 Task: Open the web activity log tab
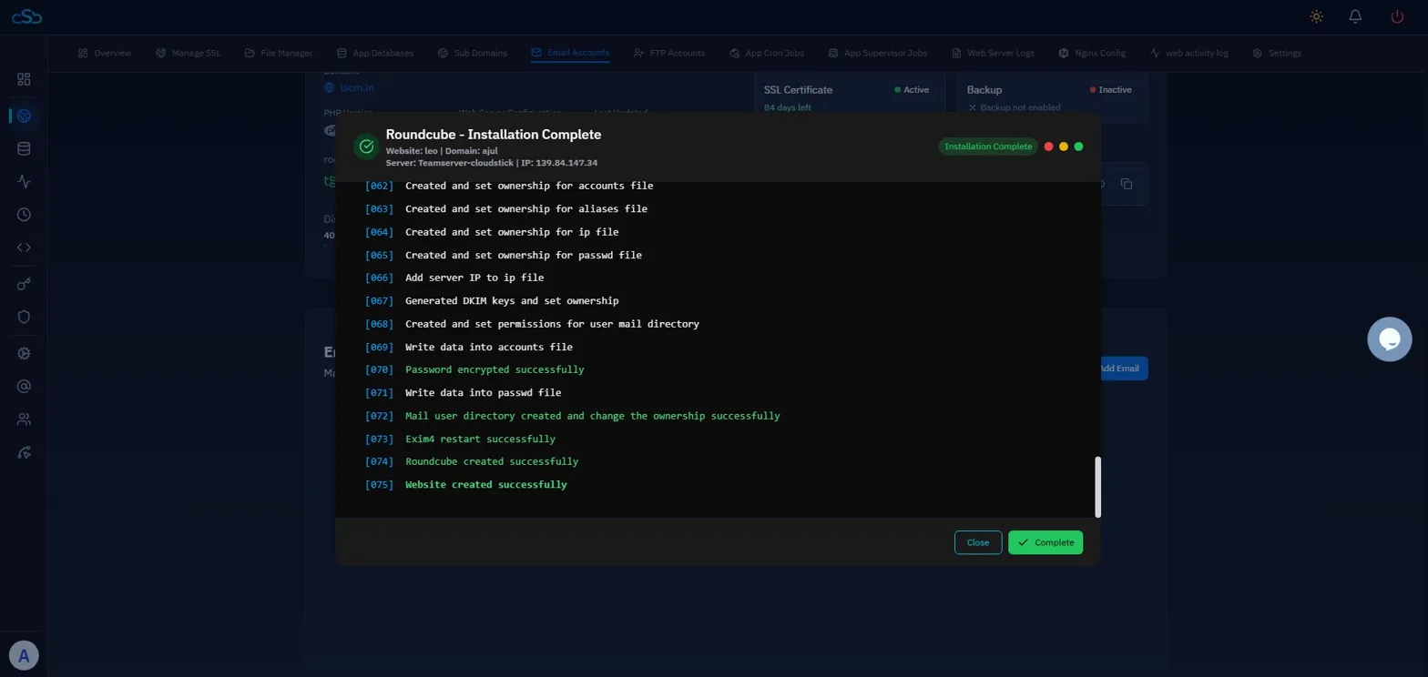tap(1189, 53)
